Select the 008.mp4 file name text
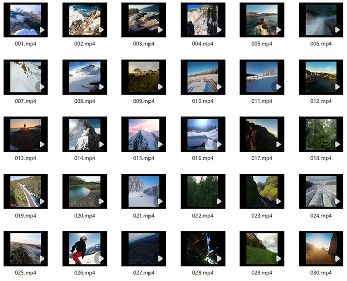 tap(85, 101)
